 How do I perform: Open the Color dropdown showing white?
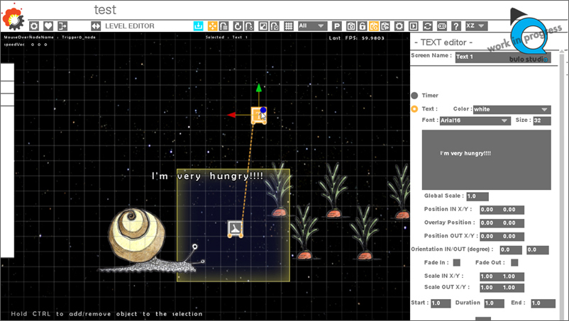click(x=512, y=109)
